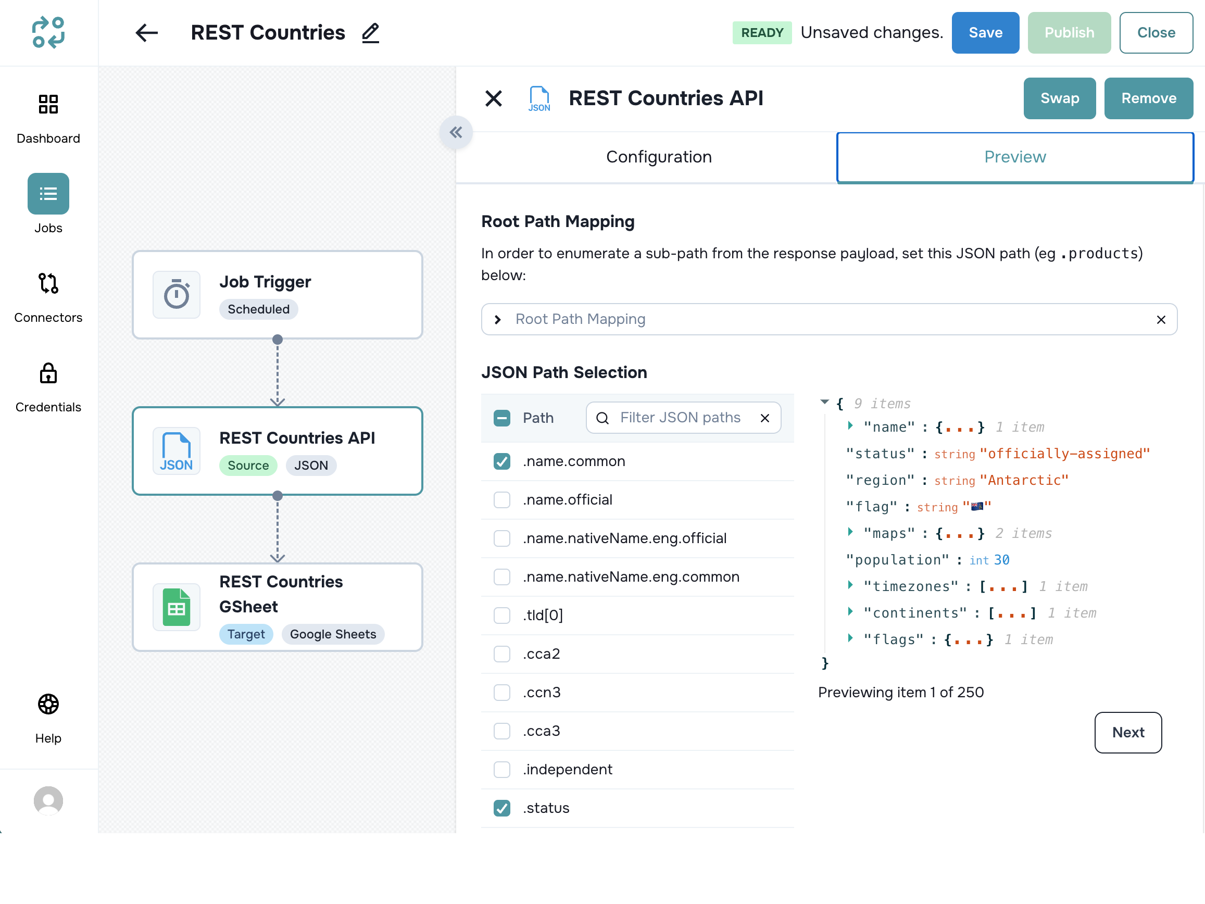Click JSON icon on REST Countries API node

click(x=177, y=451)
